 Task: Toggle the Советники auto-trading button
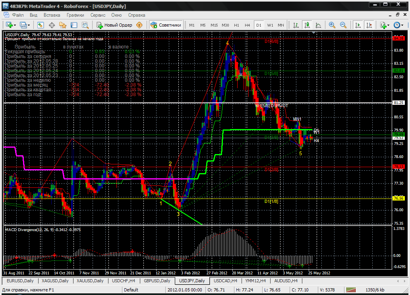pyautogui.click(x=166, y=25)
